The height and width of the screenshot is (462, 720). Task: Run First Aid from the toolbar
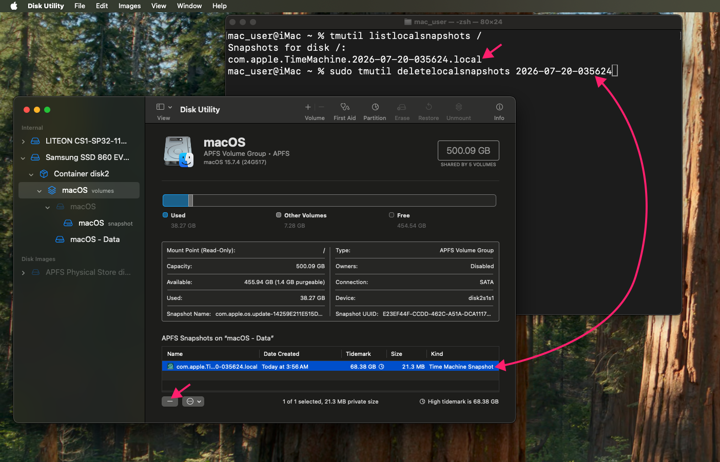coord(345,107)
